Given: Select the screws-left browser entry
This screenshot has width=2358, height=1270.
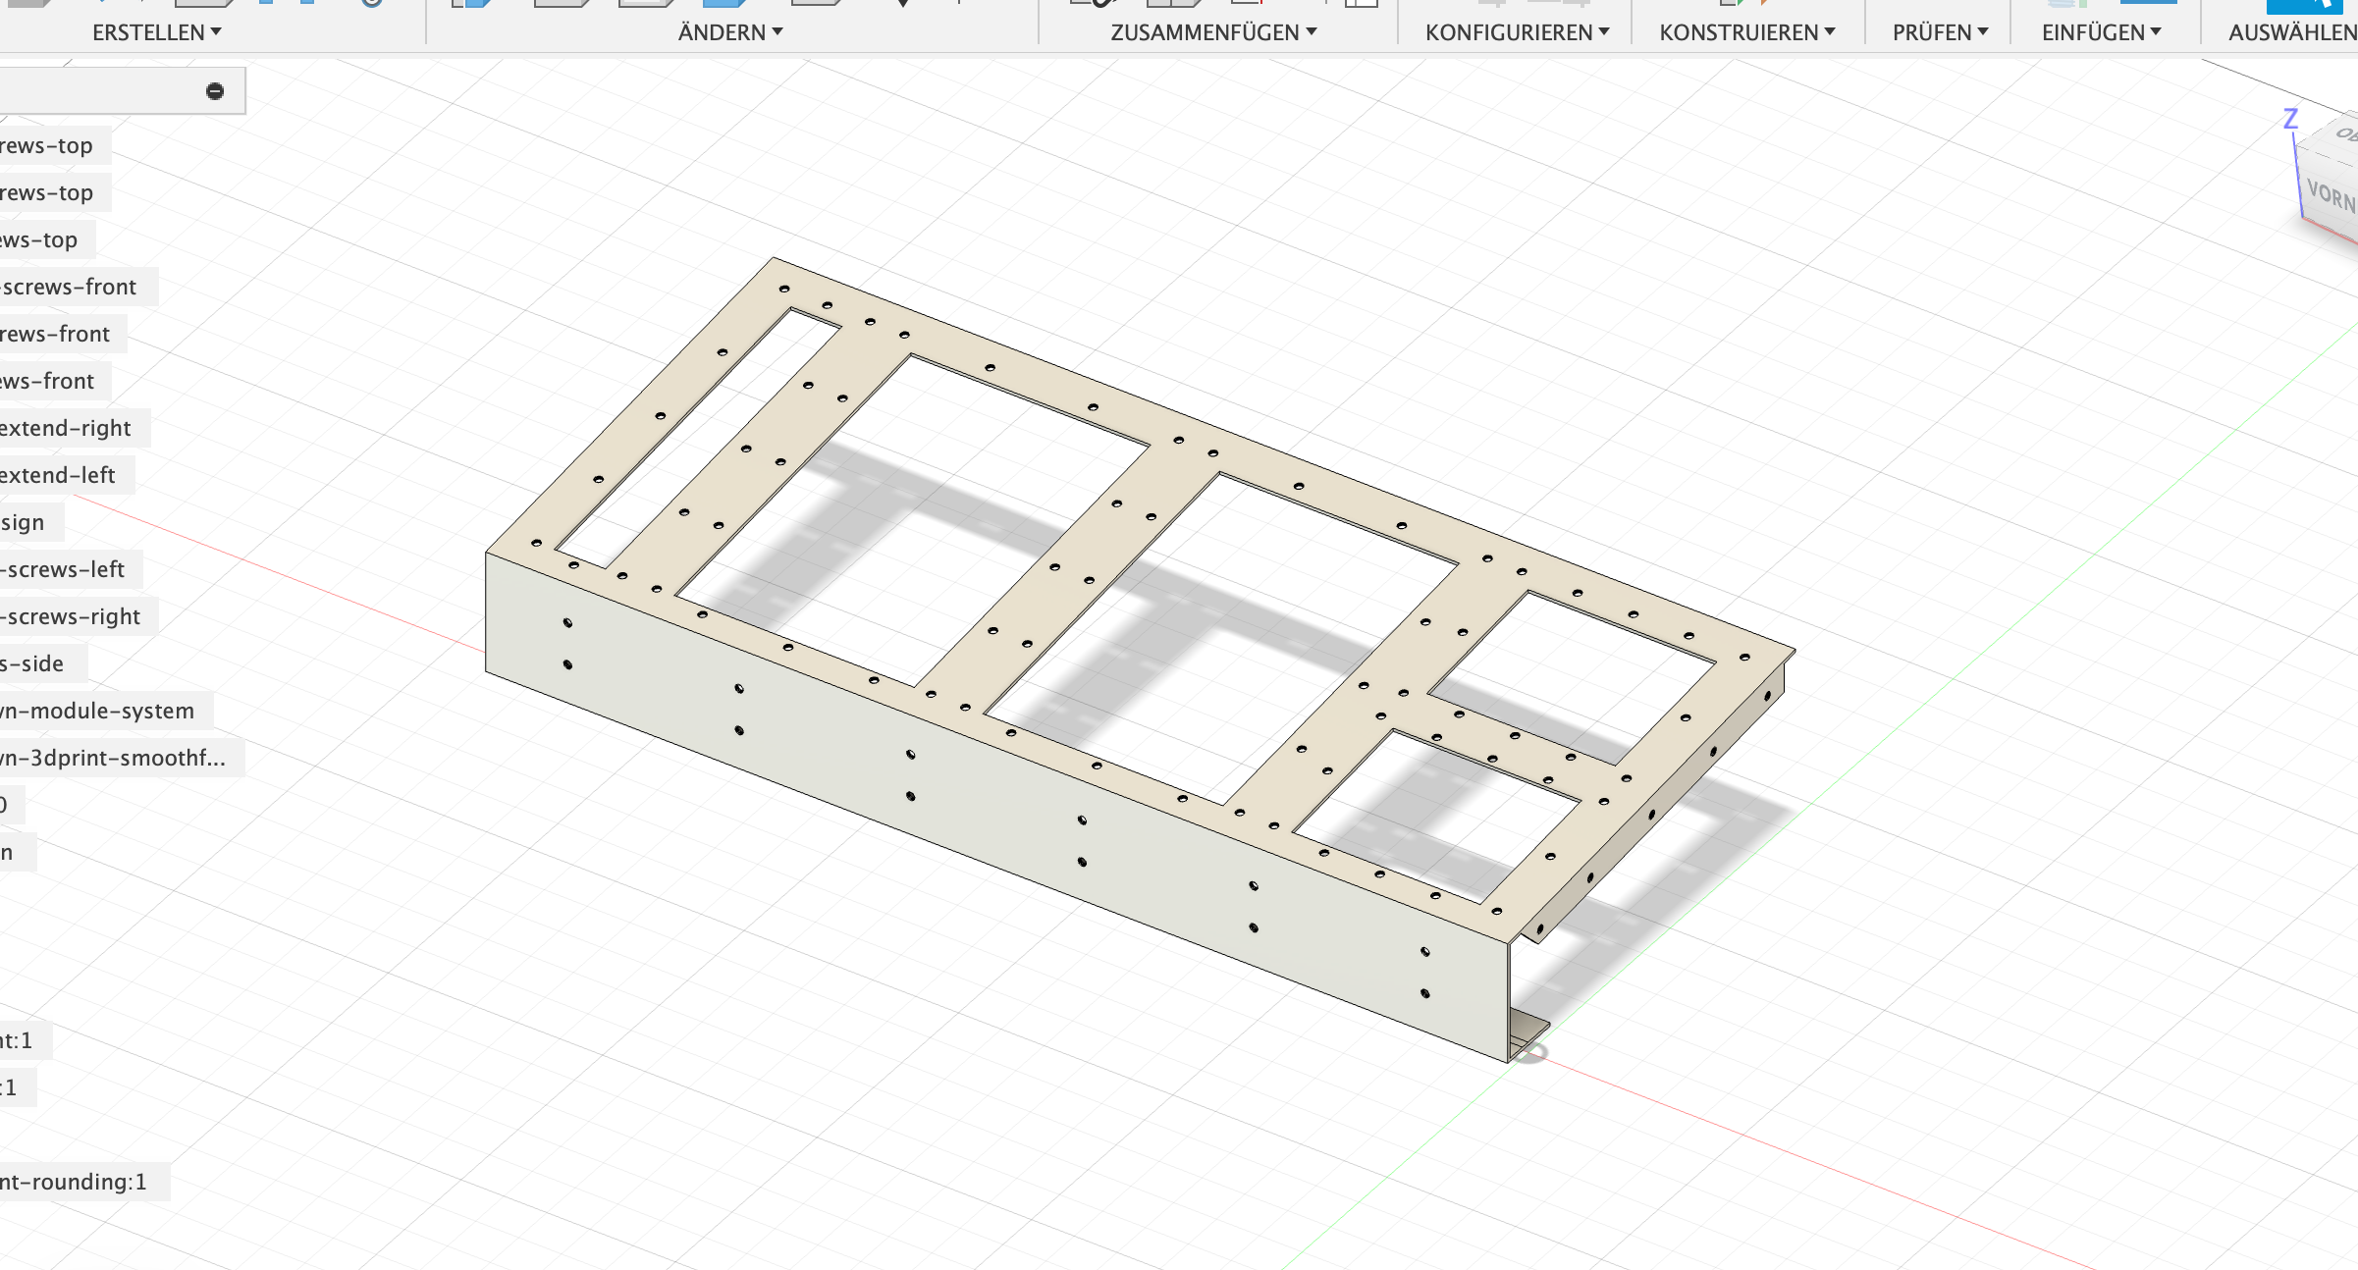Looking at the screenshot, I should pyautogui.click(x=65, y=569).
